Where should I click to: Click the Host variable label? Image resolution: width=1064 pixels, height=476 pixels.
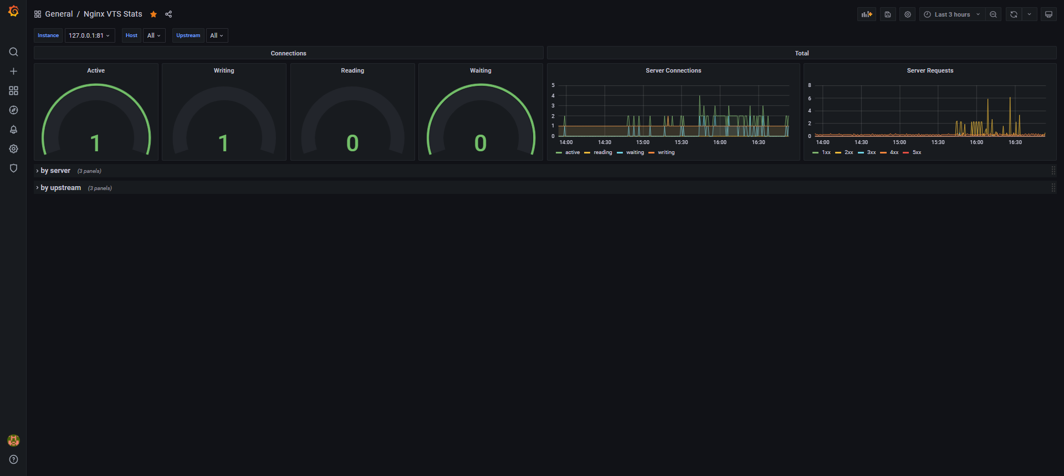131,35
